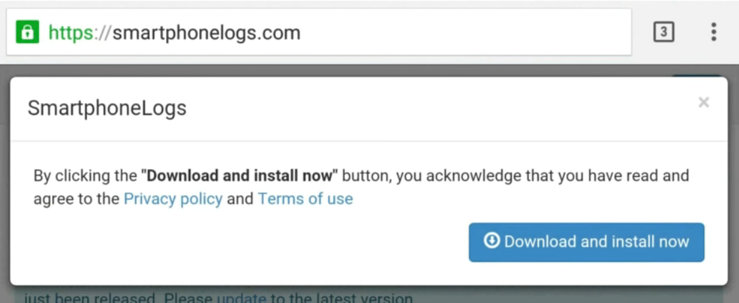Follow the update link behind the dialog
This screenshot has height=303, width=739.
[241, 298]
